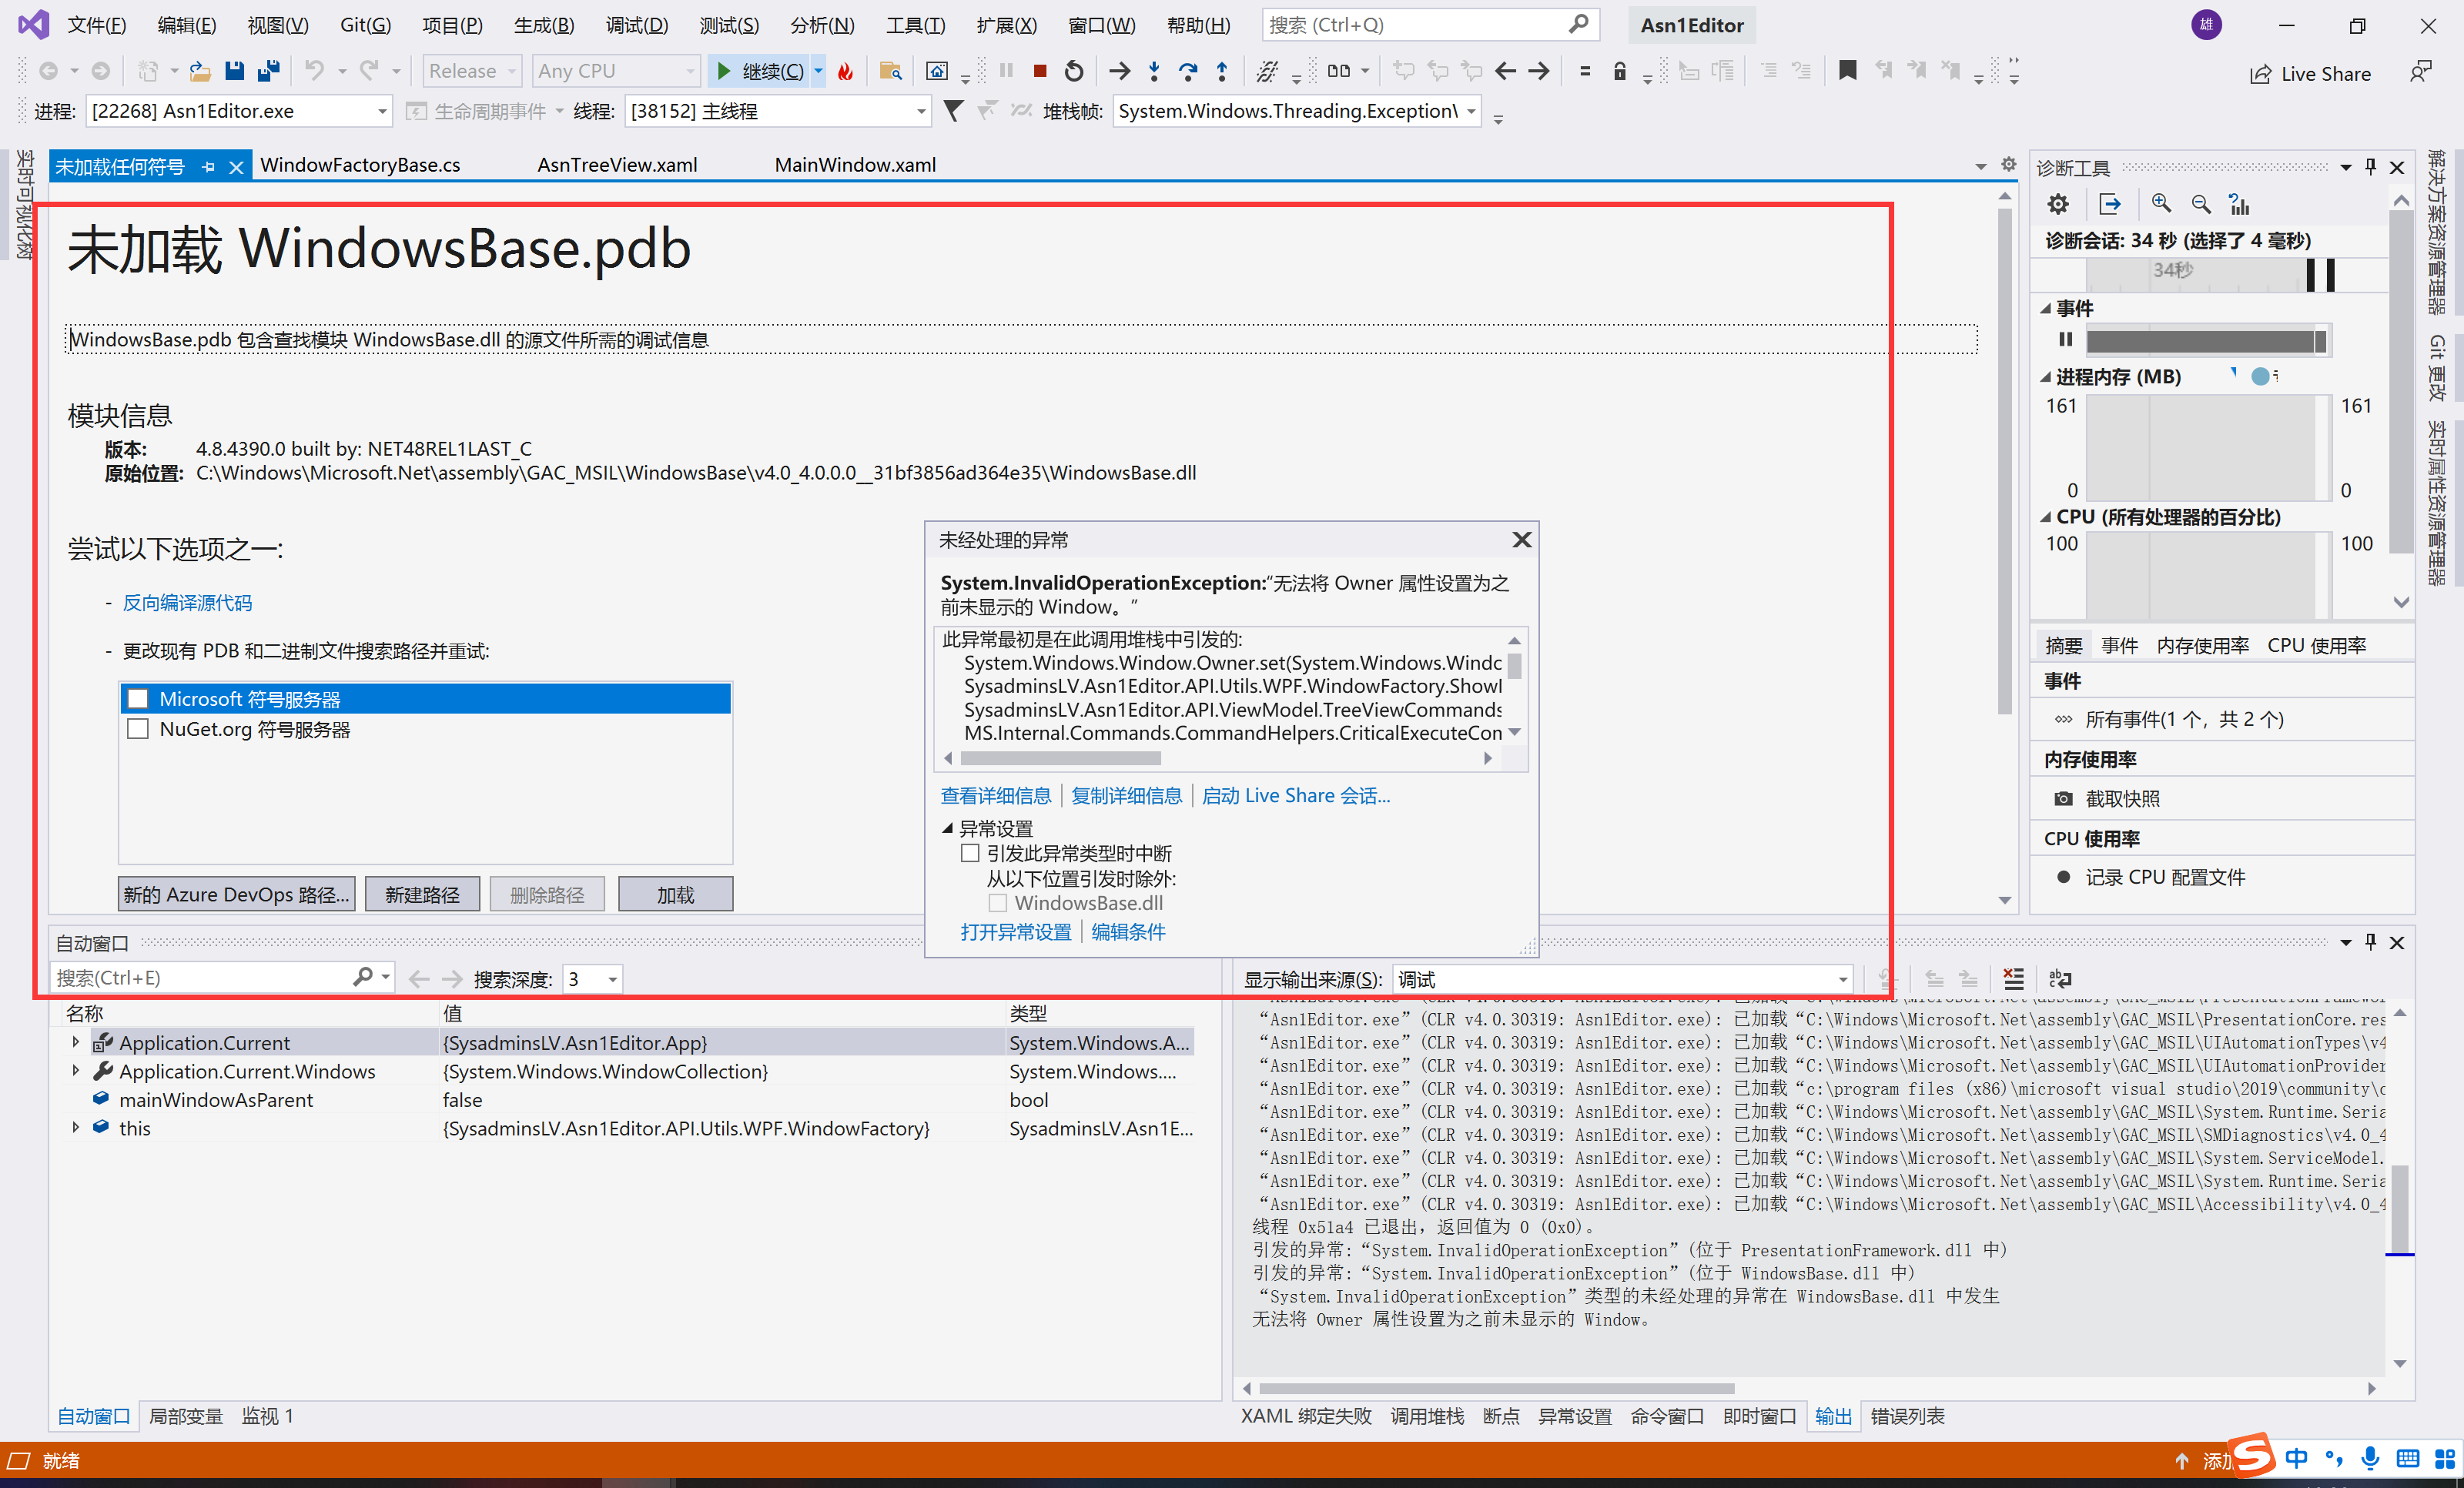Click the diagnostic timeline ruler at 34秒
This screenshot has height=1488, width=2464.
pyautogui.click(x=2172, y=270)
